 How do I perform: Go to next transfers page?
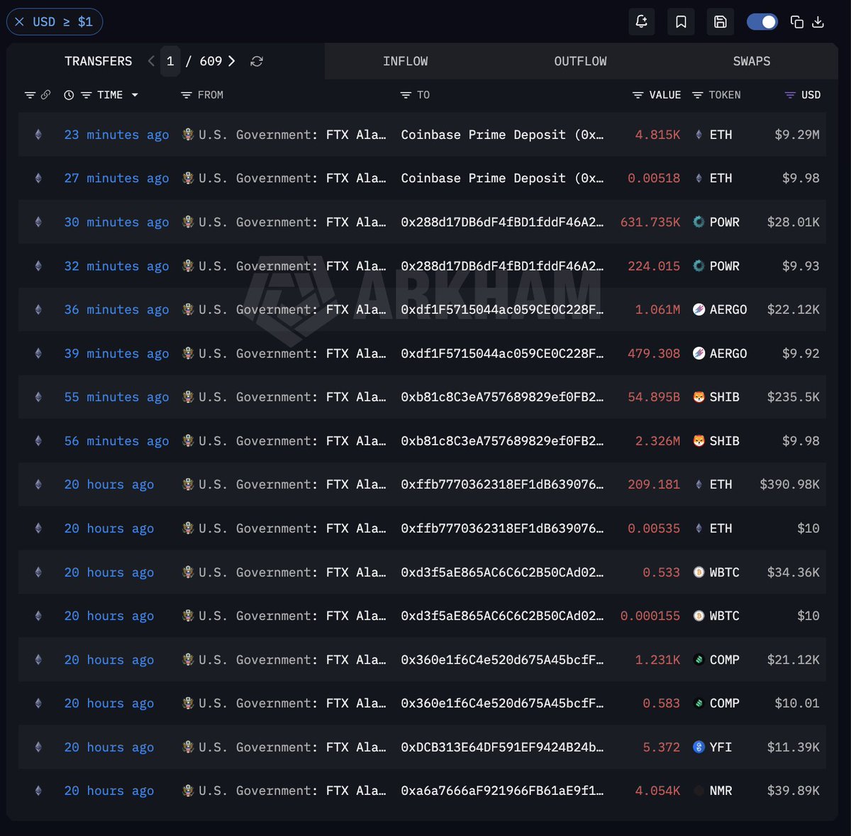pyautogui.click(x=232, y=61)
